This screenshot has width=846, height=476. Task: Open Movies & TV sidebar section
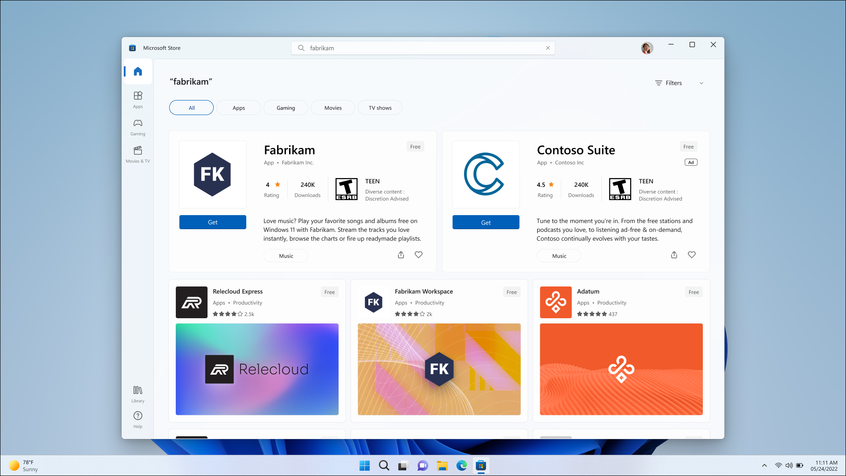(x=138, y=153)
